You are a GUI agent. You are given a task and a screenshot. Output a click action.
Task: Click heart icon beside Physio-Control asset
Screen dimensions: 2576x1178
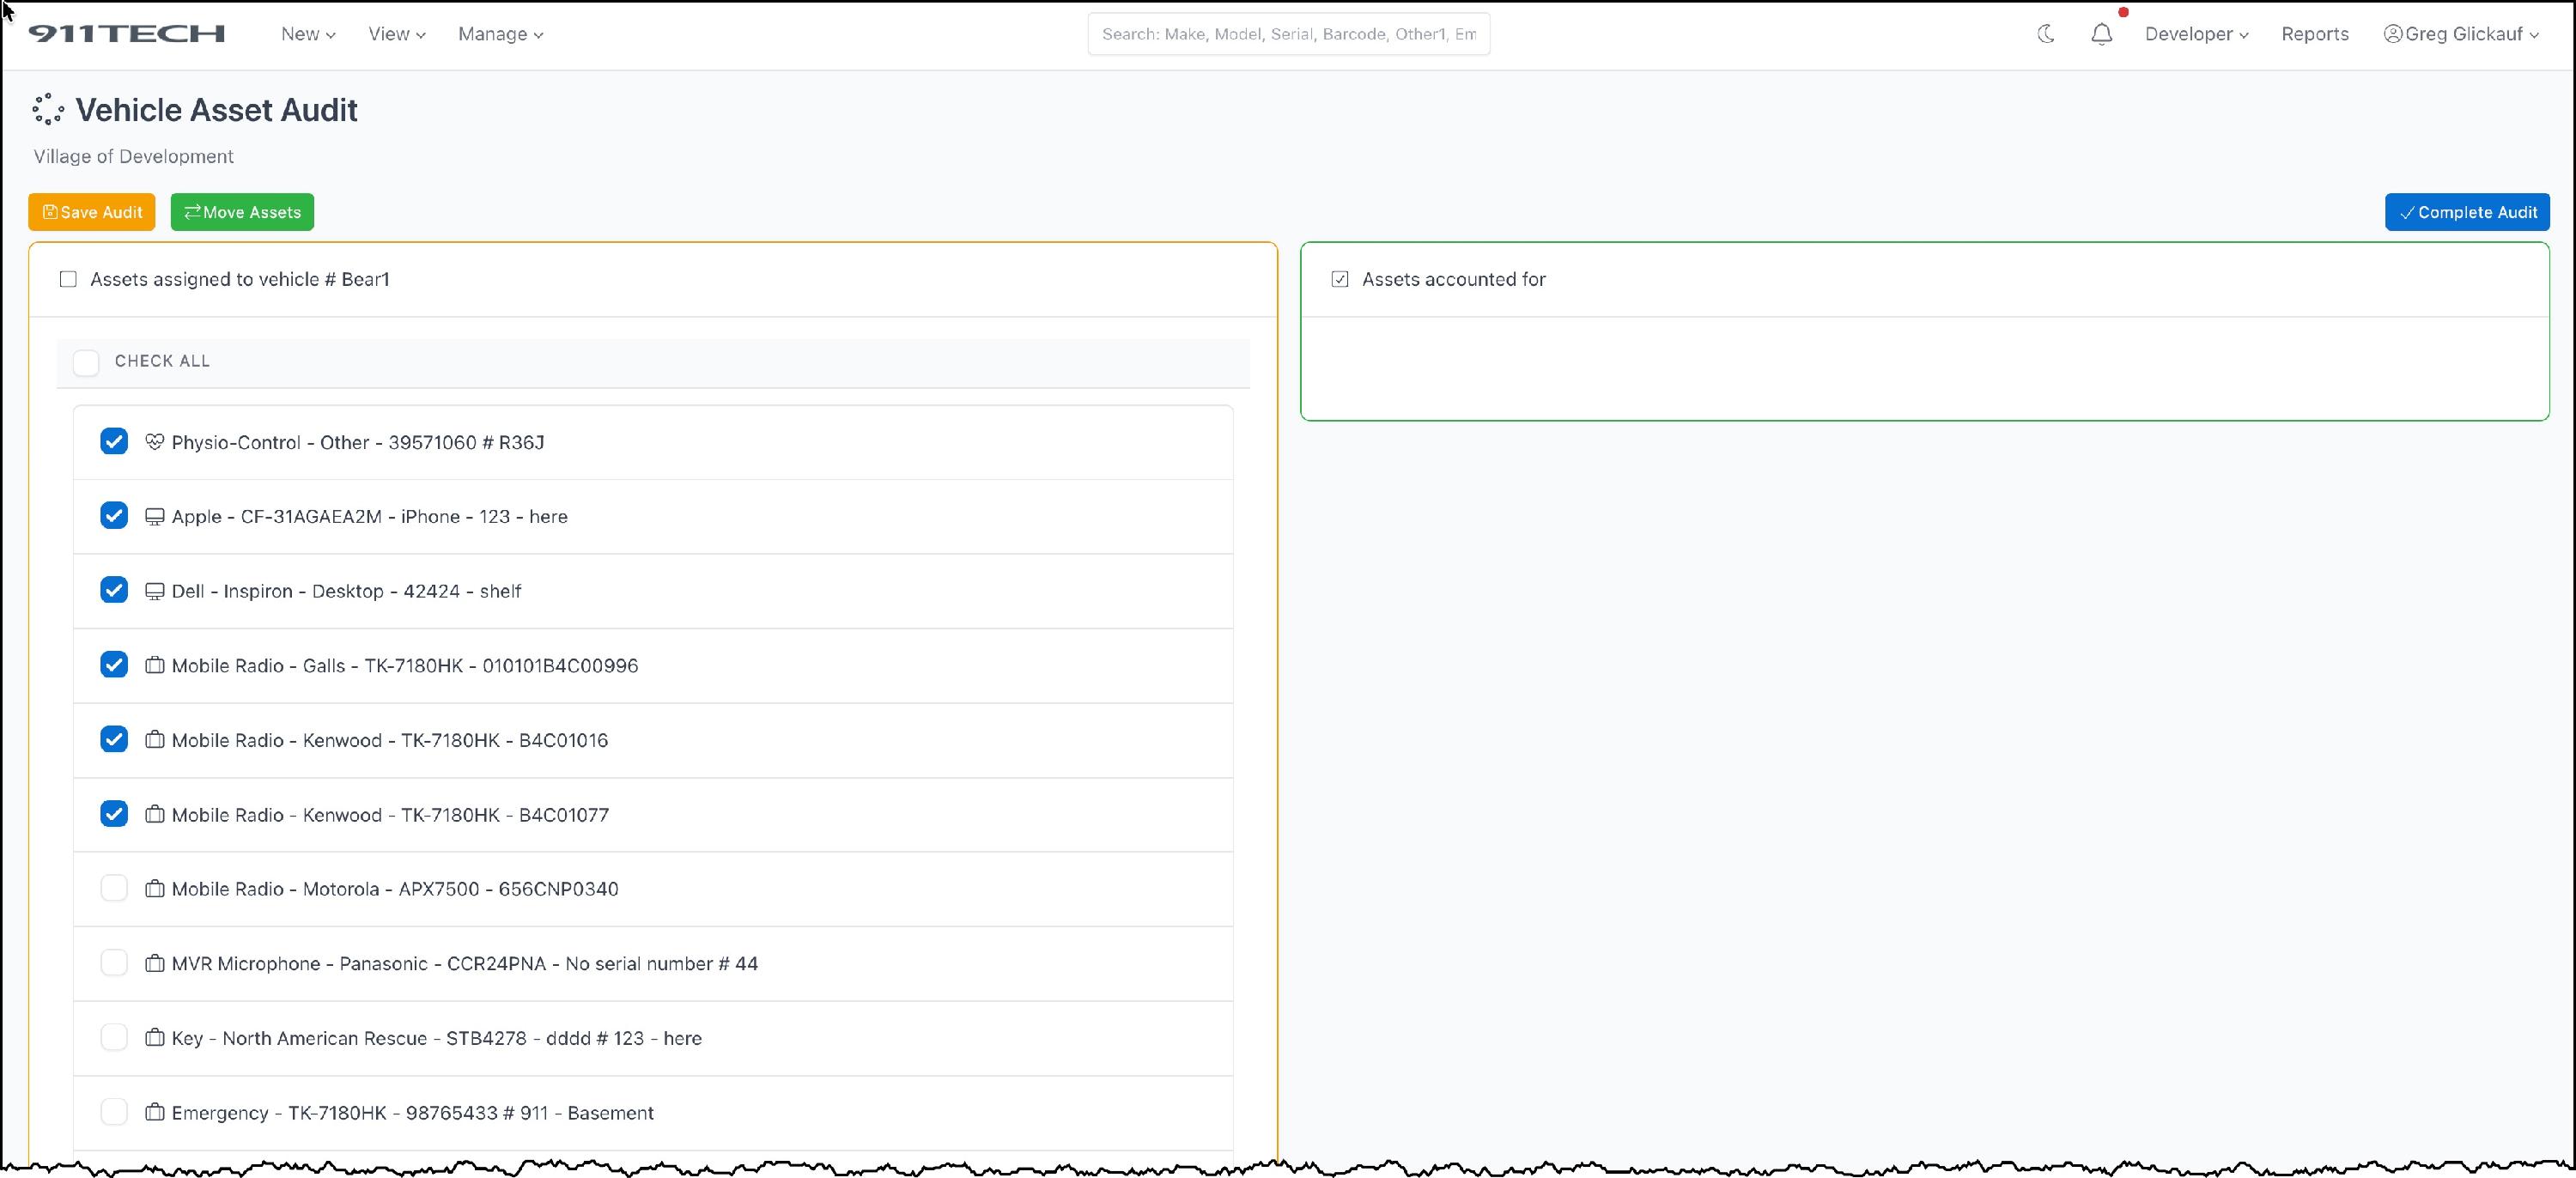click(x=154, y=442)
